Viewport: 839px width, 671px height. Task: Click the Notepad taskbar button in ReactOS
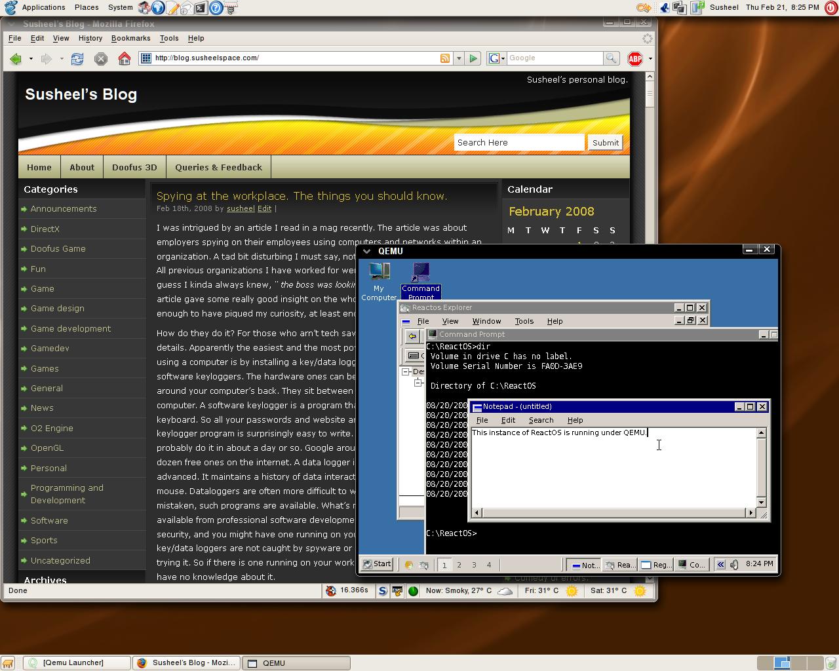585,565
